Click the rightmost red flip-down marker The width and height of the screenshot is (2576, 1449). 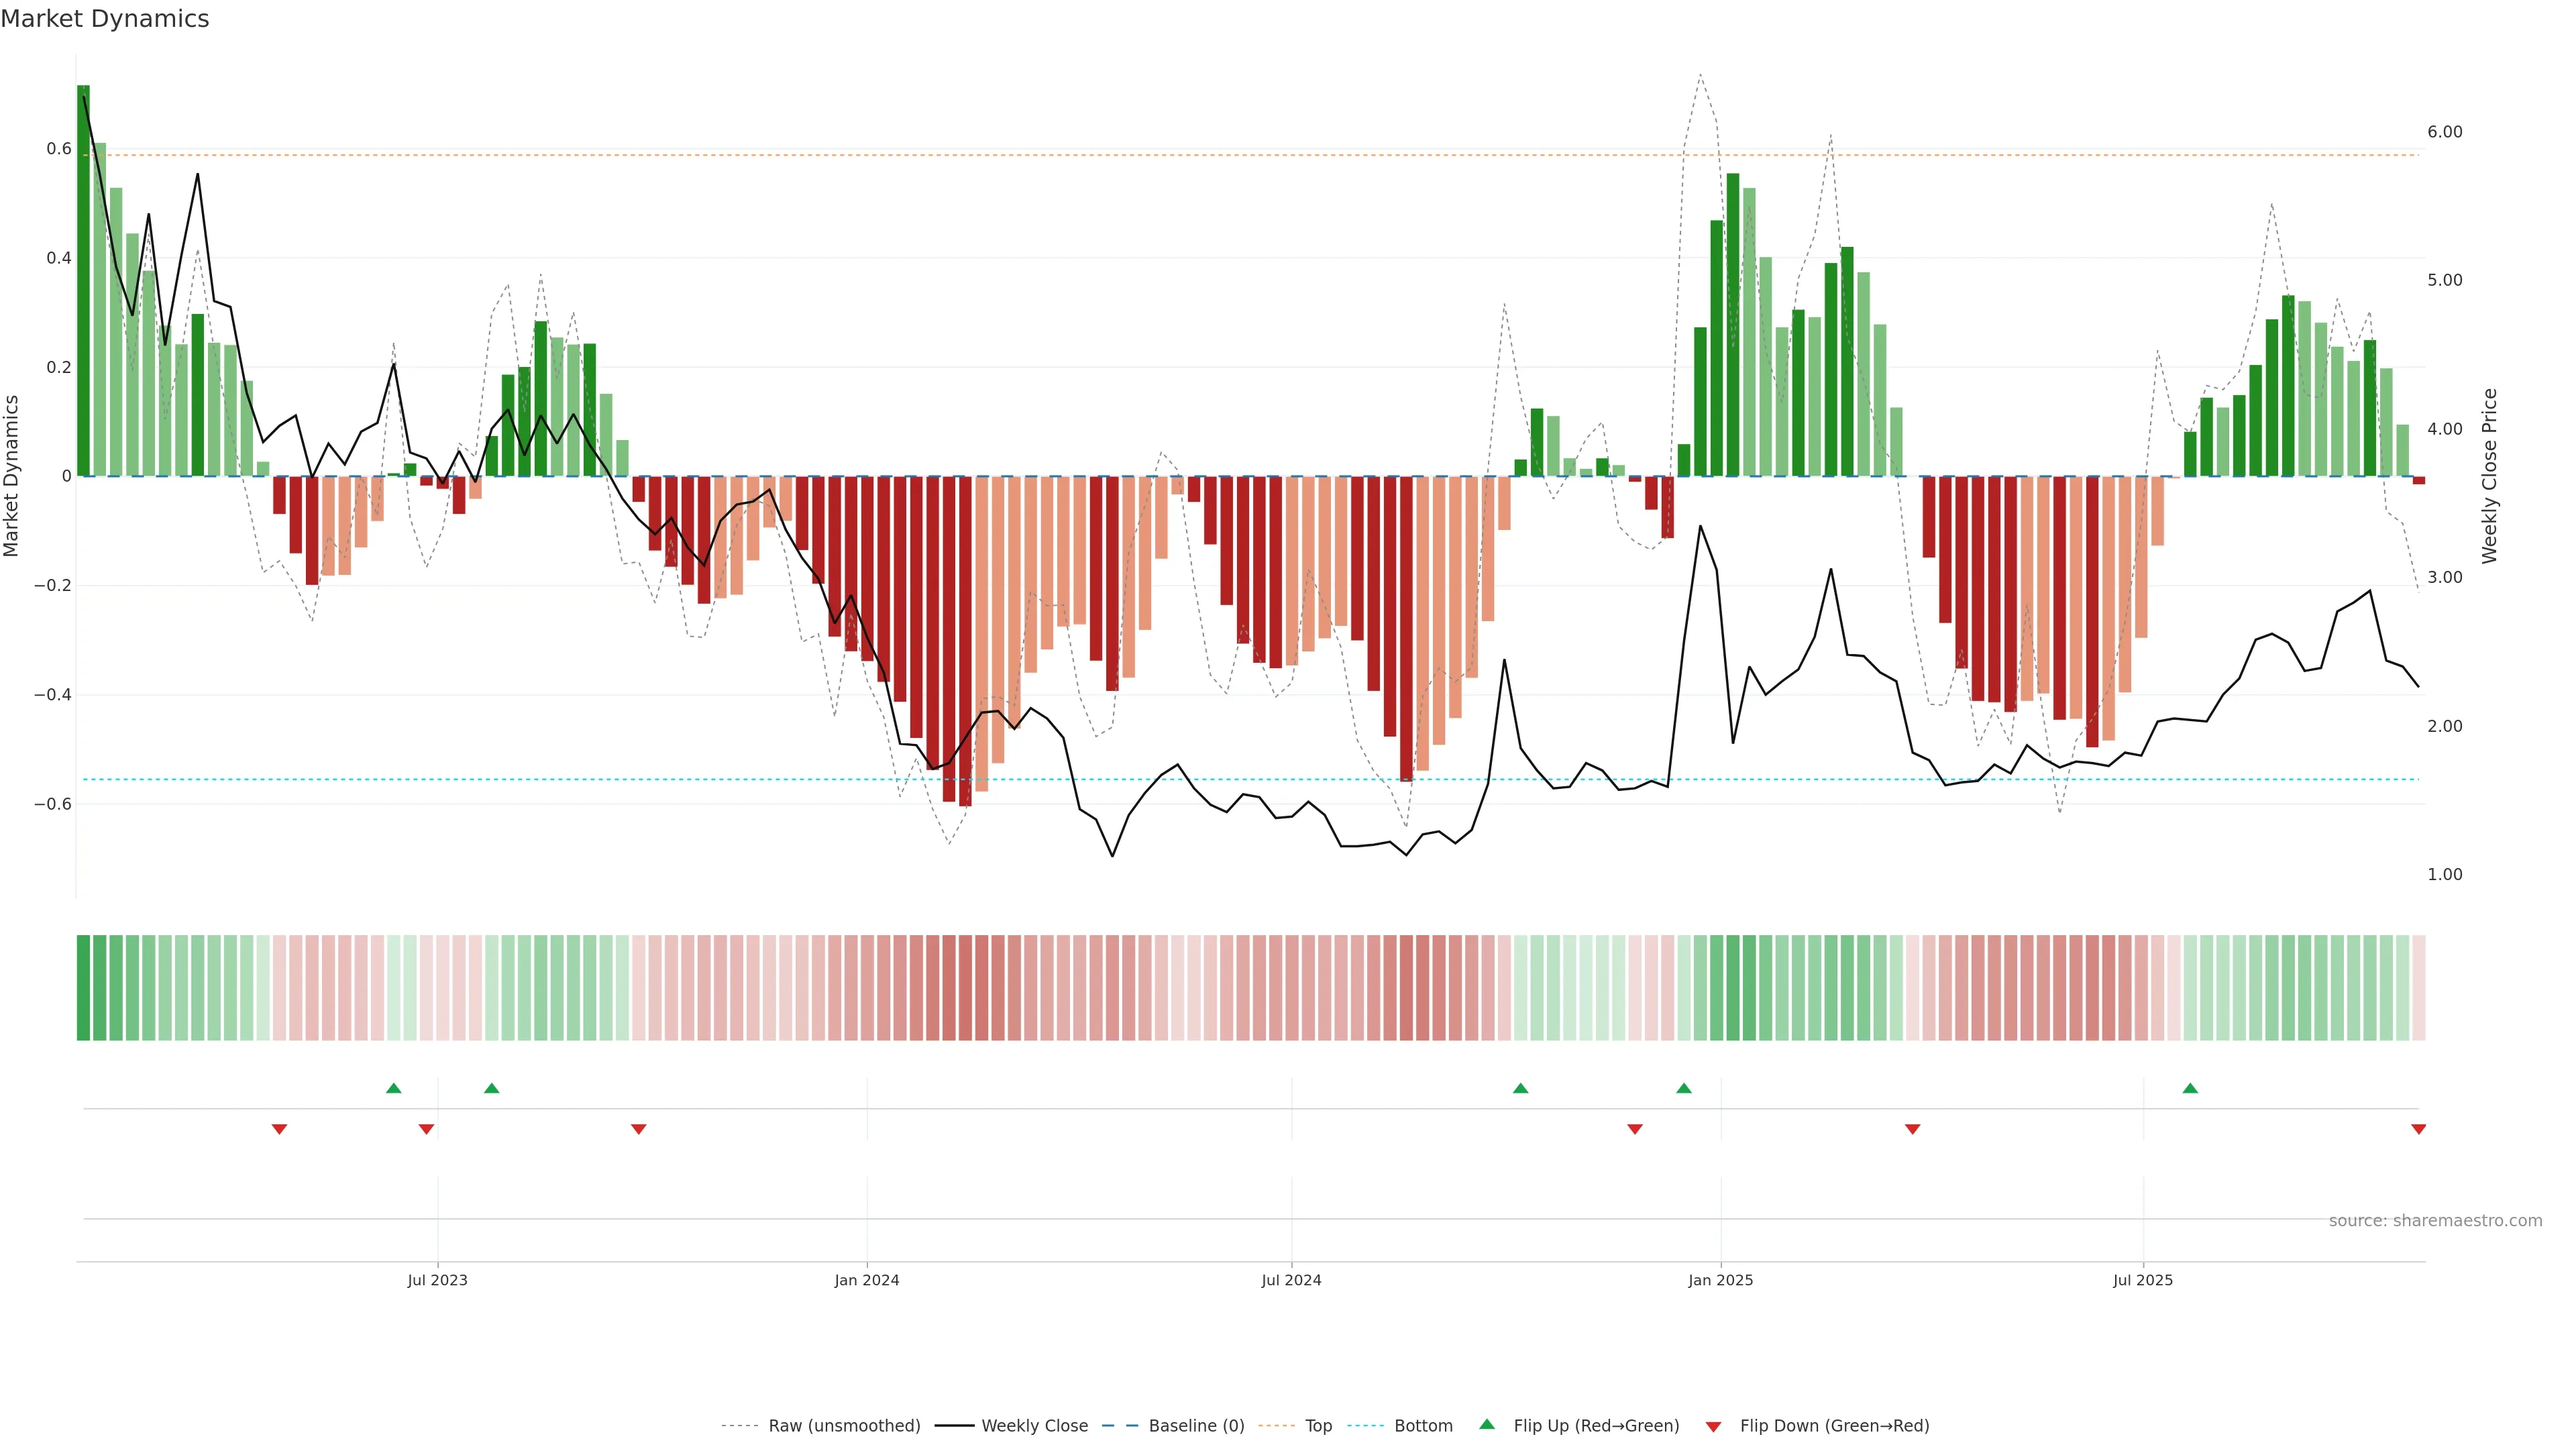[2418, 1129]
